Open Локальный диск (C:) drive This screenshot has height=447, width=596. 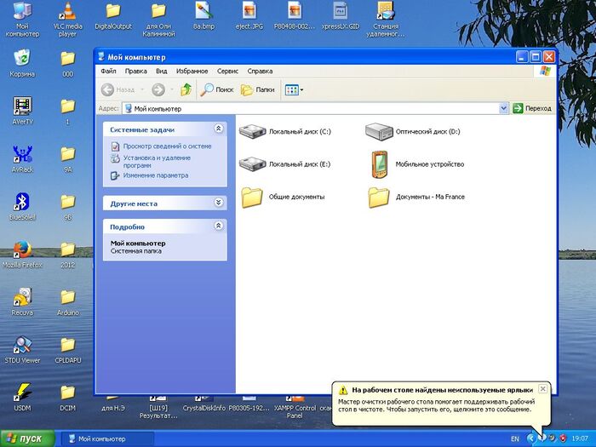[x=252, y=132]
